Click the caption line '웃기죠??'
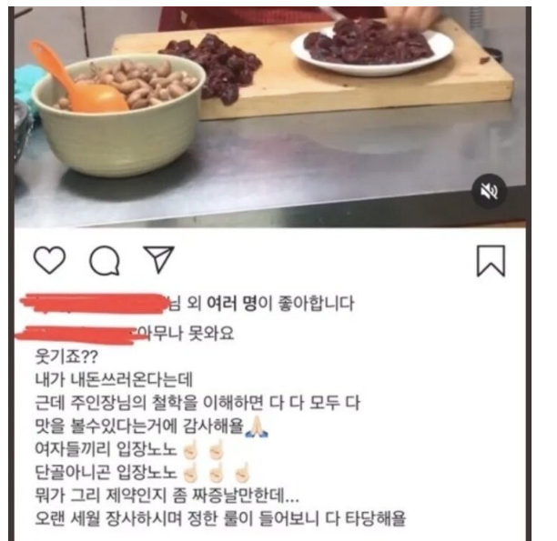The height and width of the screenshot is (541, 557). (x=66, y=356)
